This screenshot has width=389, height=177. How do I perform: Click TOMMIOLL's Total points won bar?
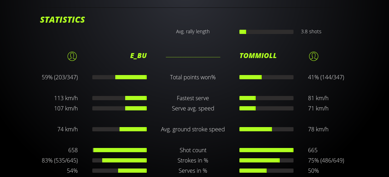click(x=266, y=77)
